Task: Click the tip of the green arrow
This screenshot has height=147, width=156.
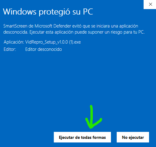Action: coord(91,128)
